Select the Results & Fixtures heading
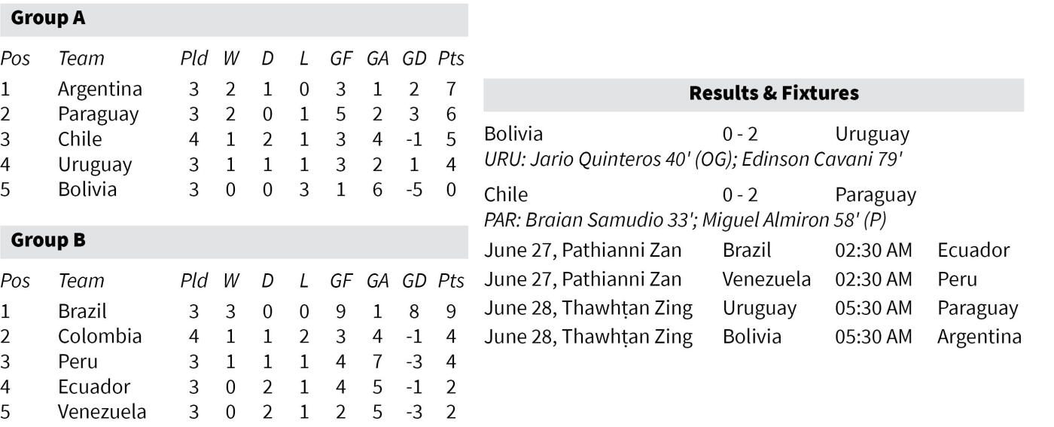This screenshot has height=427, width=1054. (x=754, y=94)
